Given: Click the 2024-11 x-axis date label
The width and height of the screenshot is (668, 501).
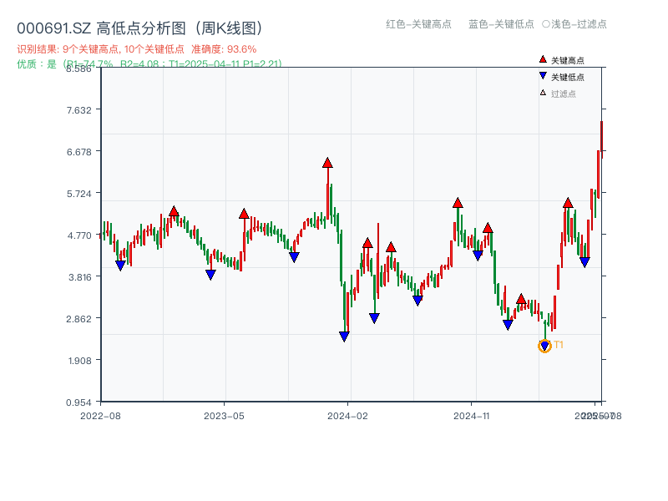Looking at the screenshot, I should pos(471,416).
